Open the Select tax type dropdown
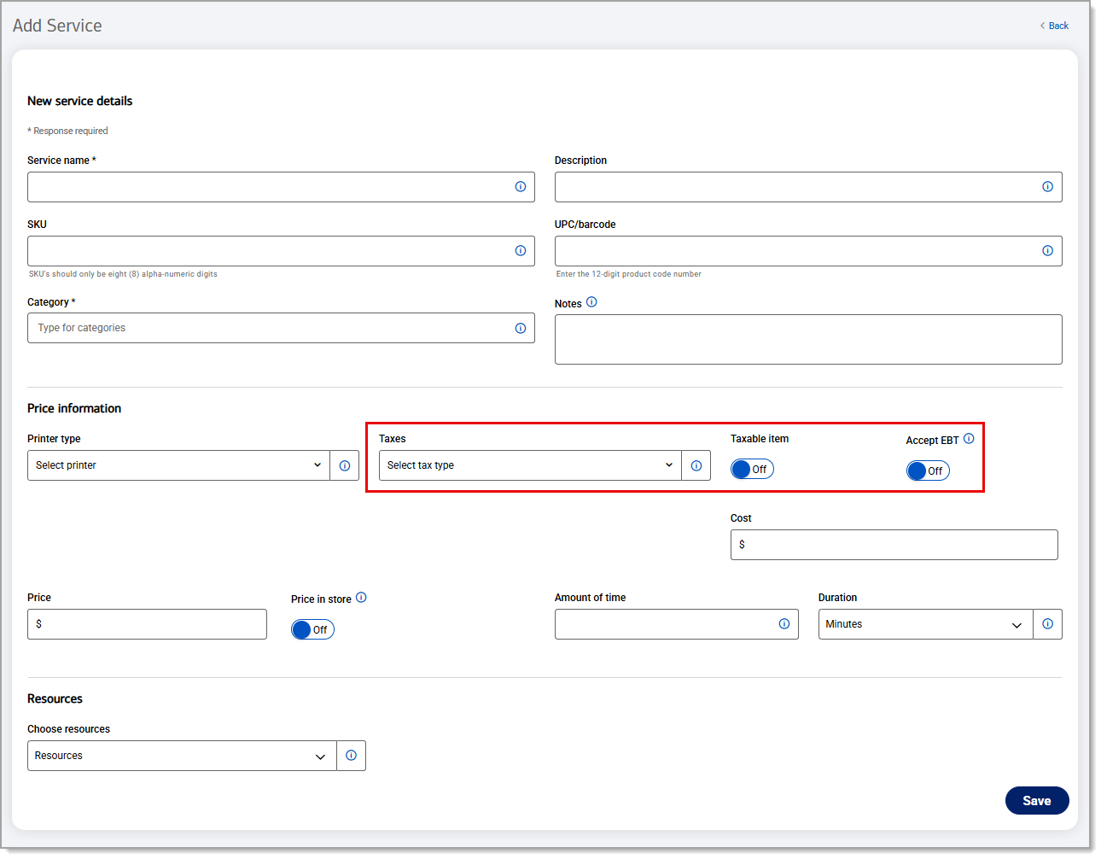Image resolution: width=1101 pixels, height=859 pixels. tap(530, 465)
